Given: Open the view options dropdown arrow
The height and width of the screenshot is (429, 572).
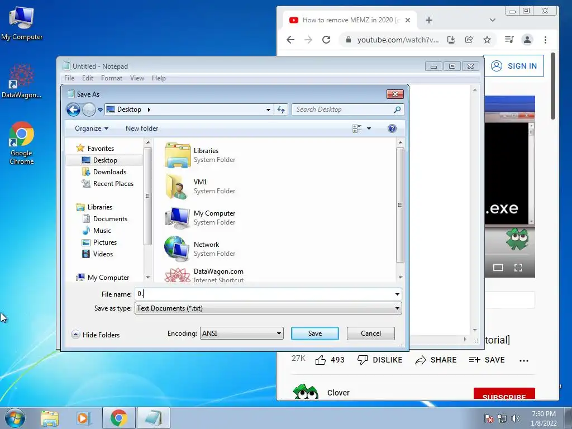Looking at the screenshot, I should [x=369, y=128].
